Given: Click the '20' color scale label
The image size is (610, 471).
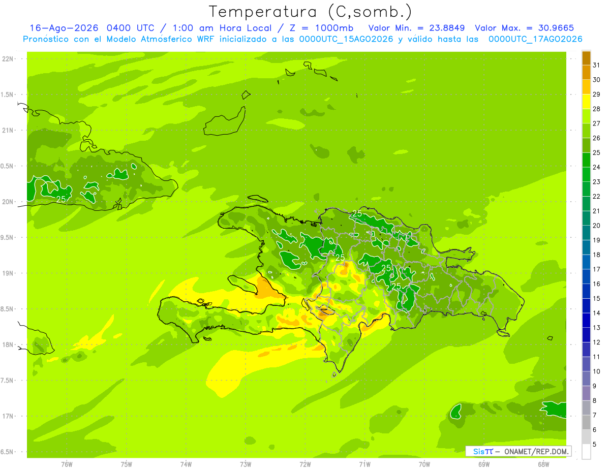Looking at the screenshot, I should click(x=596, y=226).
